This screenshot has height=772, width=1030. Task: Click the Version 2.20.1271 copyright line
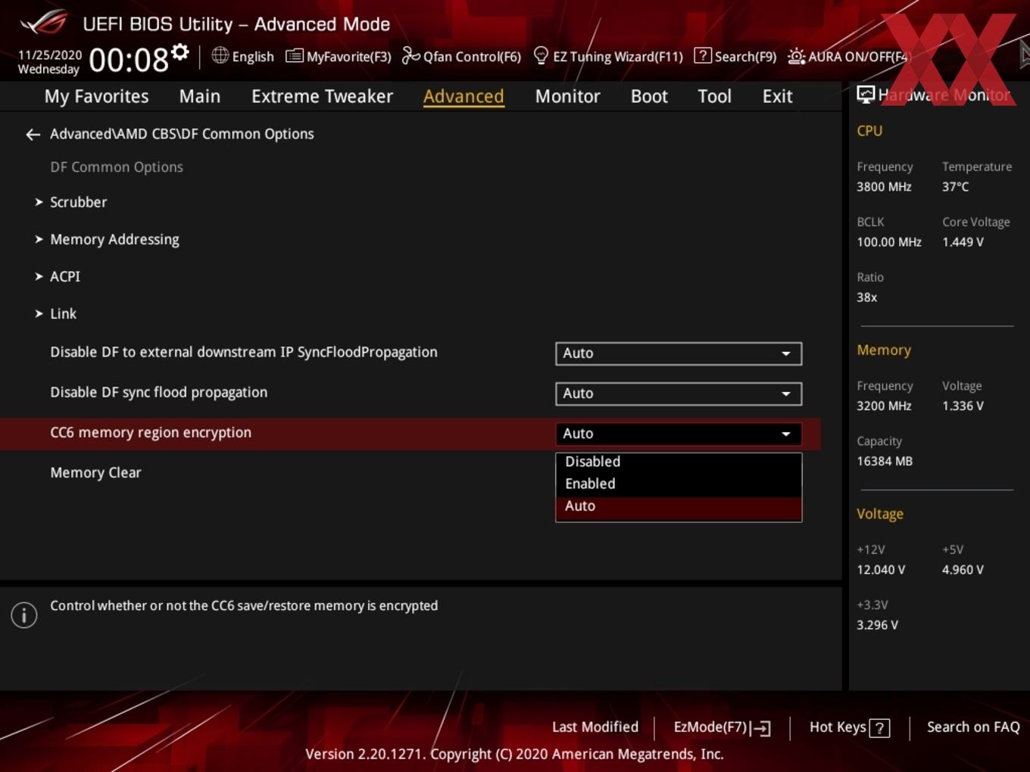pyautogui.click(x=514, y=754)
